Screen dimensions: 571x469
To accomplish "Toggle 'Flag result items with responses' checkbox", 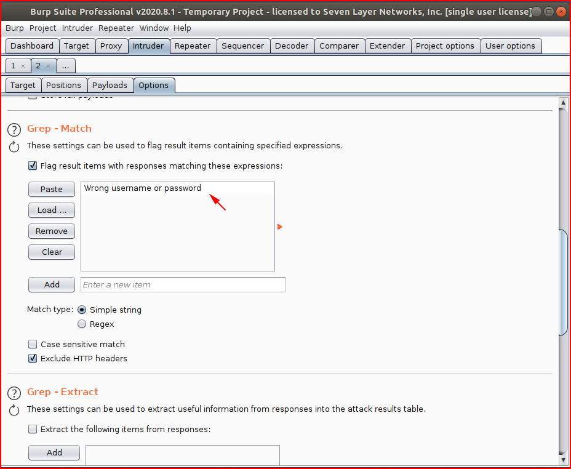I will point(33,166).
